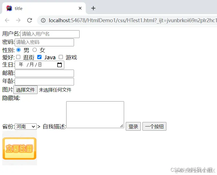Click the 月 part of birthday field
The height and width of the screenshot is (175, 217).
31,65
